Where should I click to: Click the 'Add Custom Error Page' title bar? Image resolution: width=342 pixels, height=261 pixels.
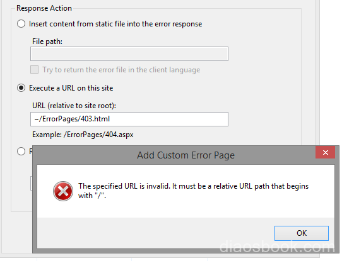pos(186,155)
